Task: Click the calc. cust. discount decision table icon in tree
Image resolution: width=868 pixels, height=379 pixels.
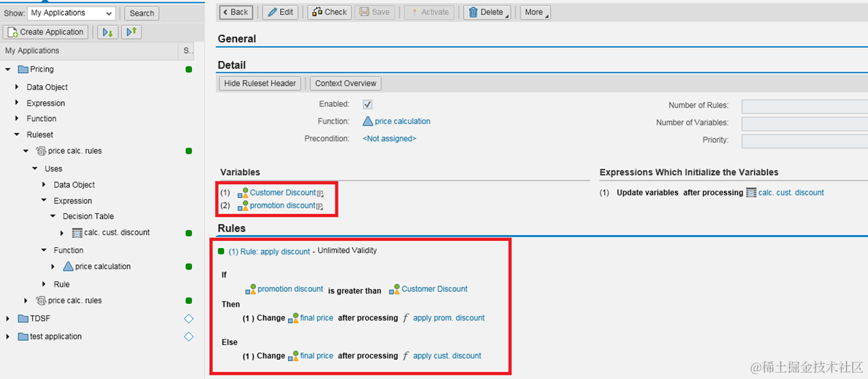Action: click(x=77, y=232)
